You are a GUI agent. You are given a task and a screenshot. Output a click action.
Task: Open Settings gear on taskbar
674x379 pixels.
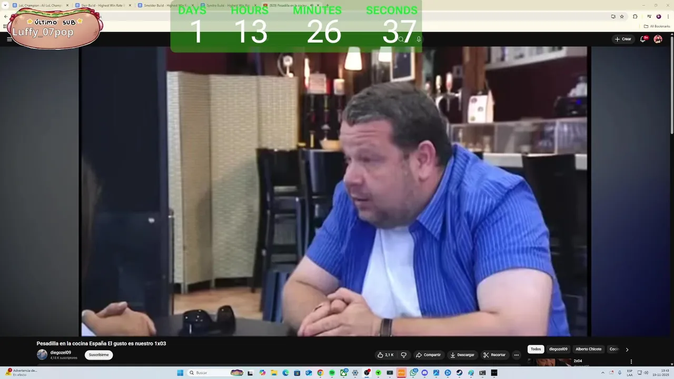point(355,373)
